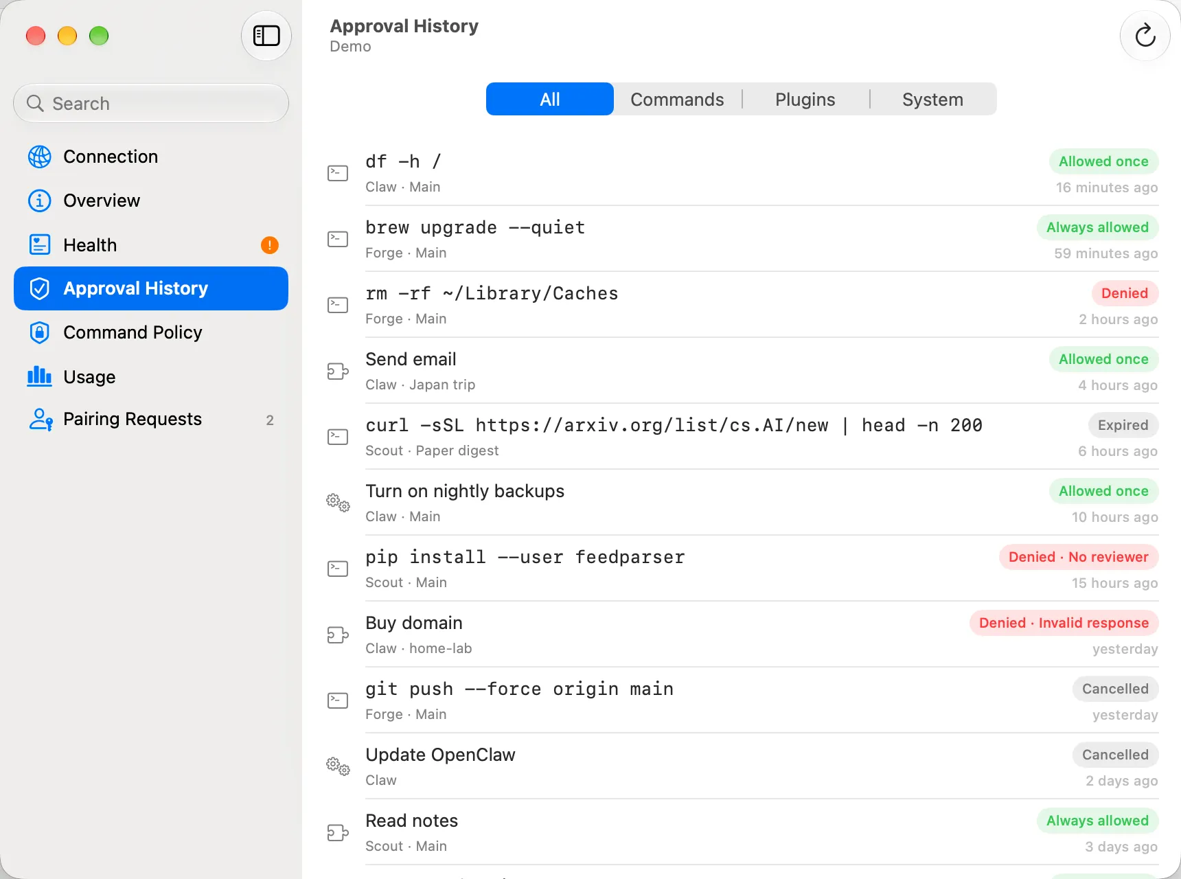Click the Pairing Requests count 2

[x=270, y=420]
